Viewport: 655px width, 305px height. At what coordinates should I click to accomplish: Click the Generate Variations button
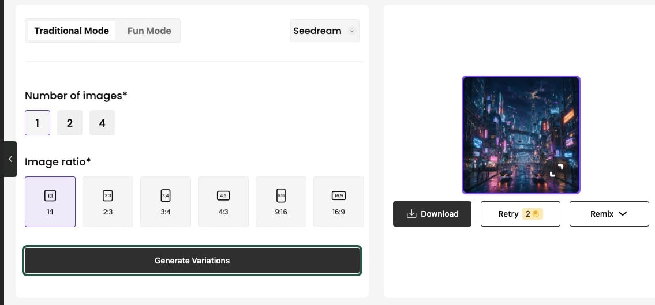(x=192, y=261)
